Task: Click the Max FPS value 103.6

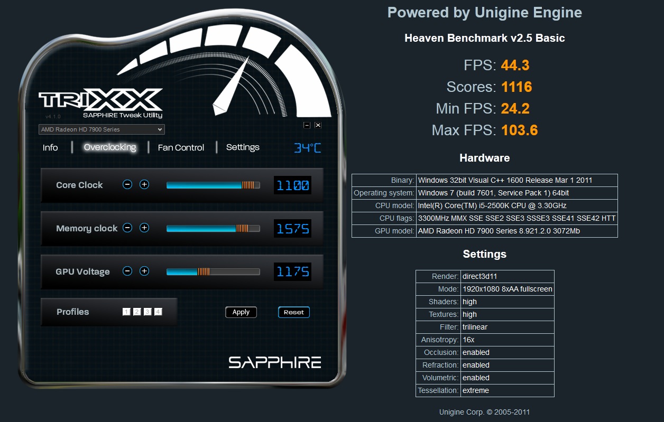Action: tap(519, 130)
